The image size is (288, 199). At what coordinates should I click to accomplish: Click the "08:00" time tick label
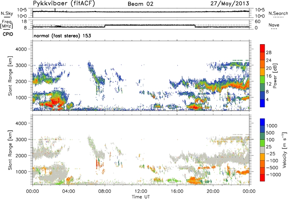[105, 191]
